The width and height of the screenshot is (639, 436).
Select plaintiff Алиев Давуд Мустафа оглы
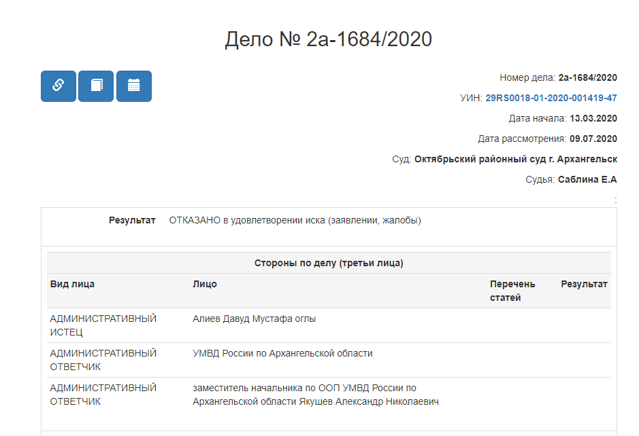pos(254,319)
